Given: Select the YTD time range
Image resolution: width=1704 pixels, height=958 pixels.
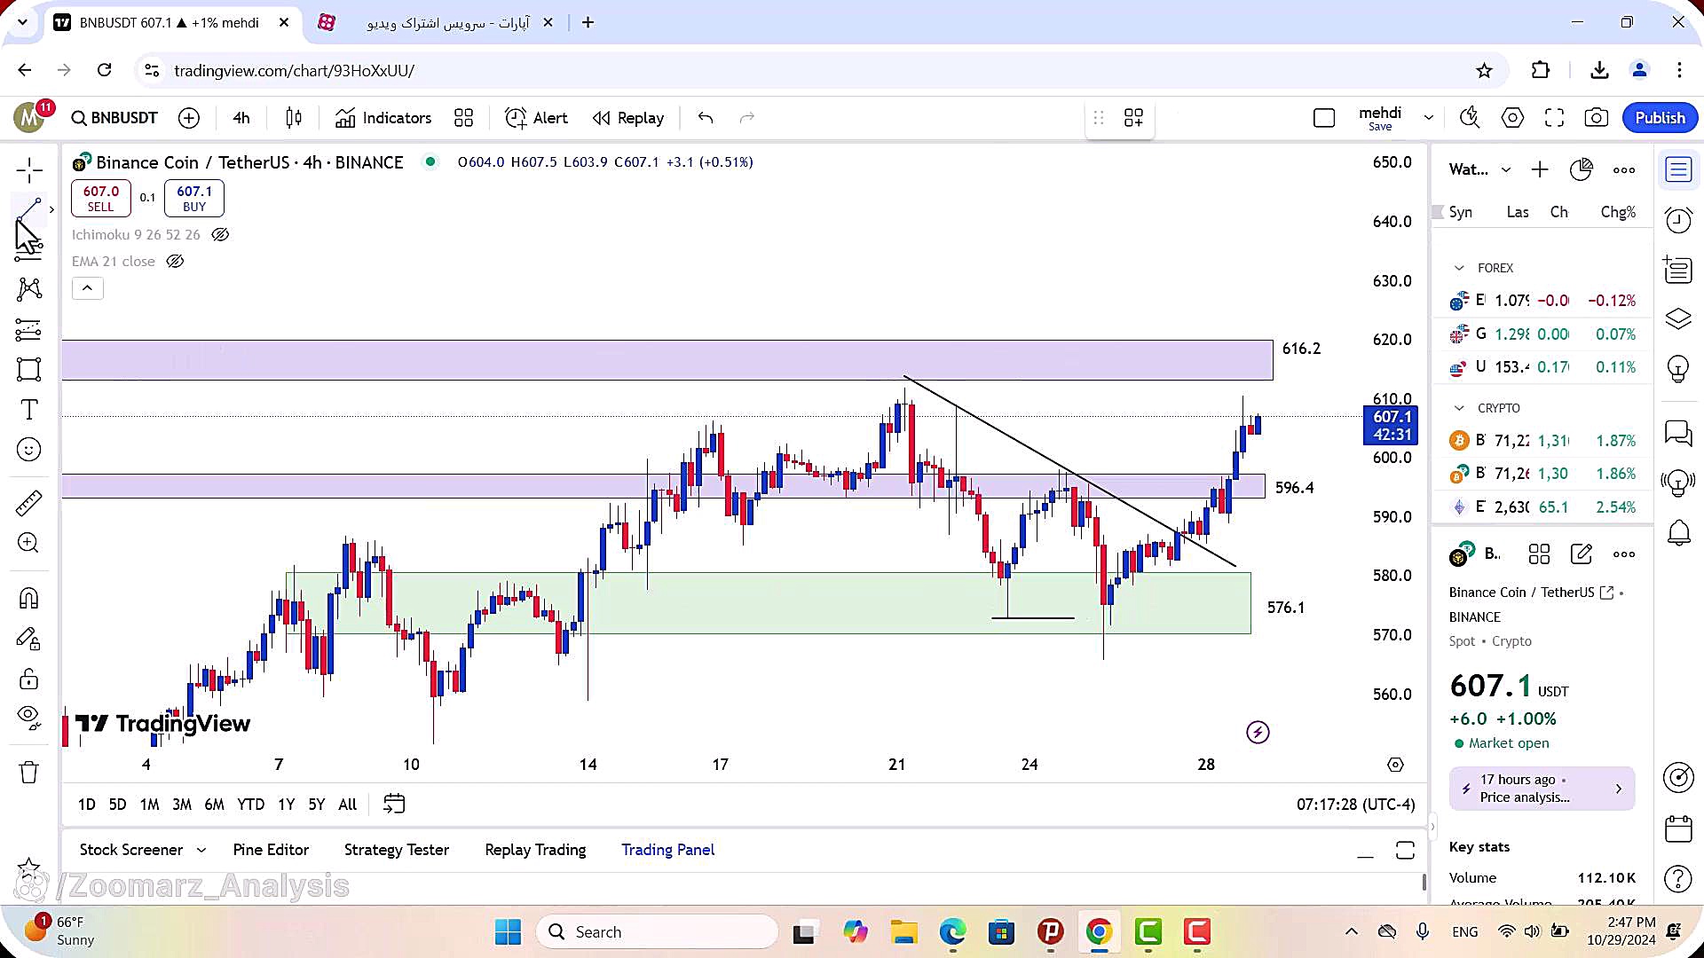Looking at the screenshot, I should [250, 805].
